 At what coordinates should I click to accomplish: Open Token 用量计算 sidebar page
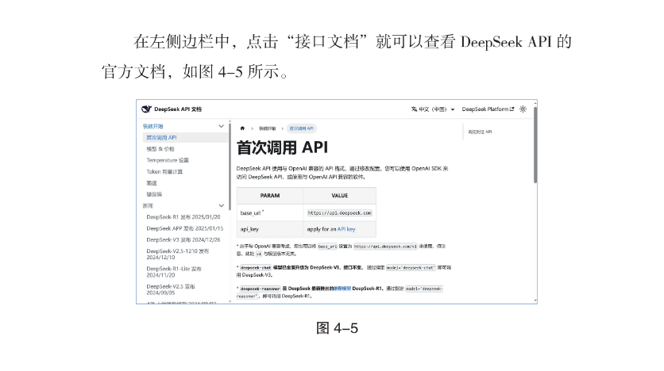pos(164,171)
